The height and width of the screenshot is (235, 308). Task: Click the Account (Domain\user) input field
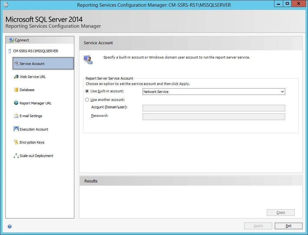[214, 108]
